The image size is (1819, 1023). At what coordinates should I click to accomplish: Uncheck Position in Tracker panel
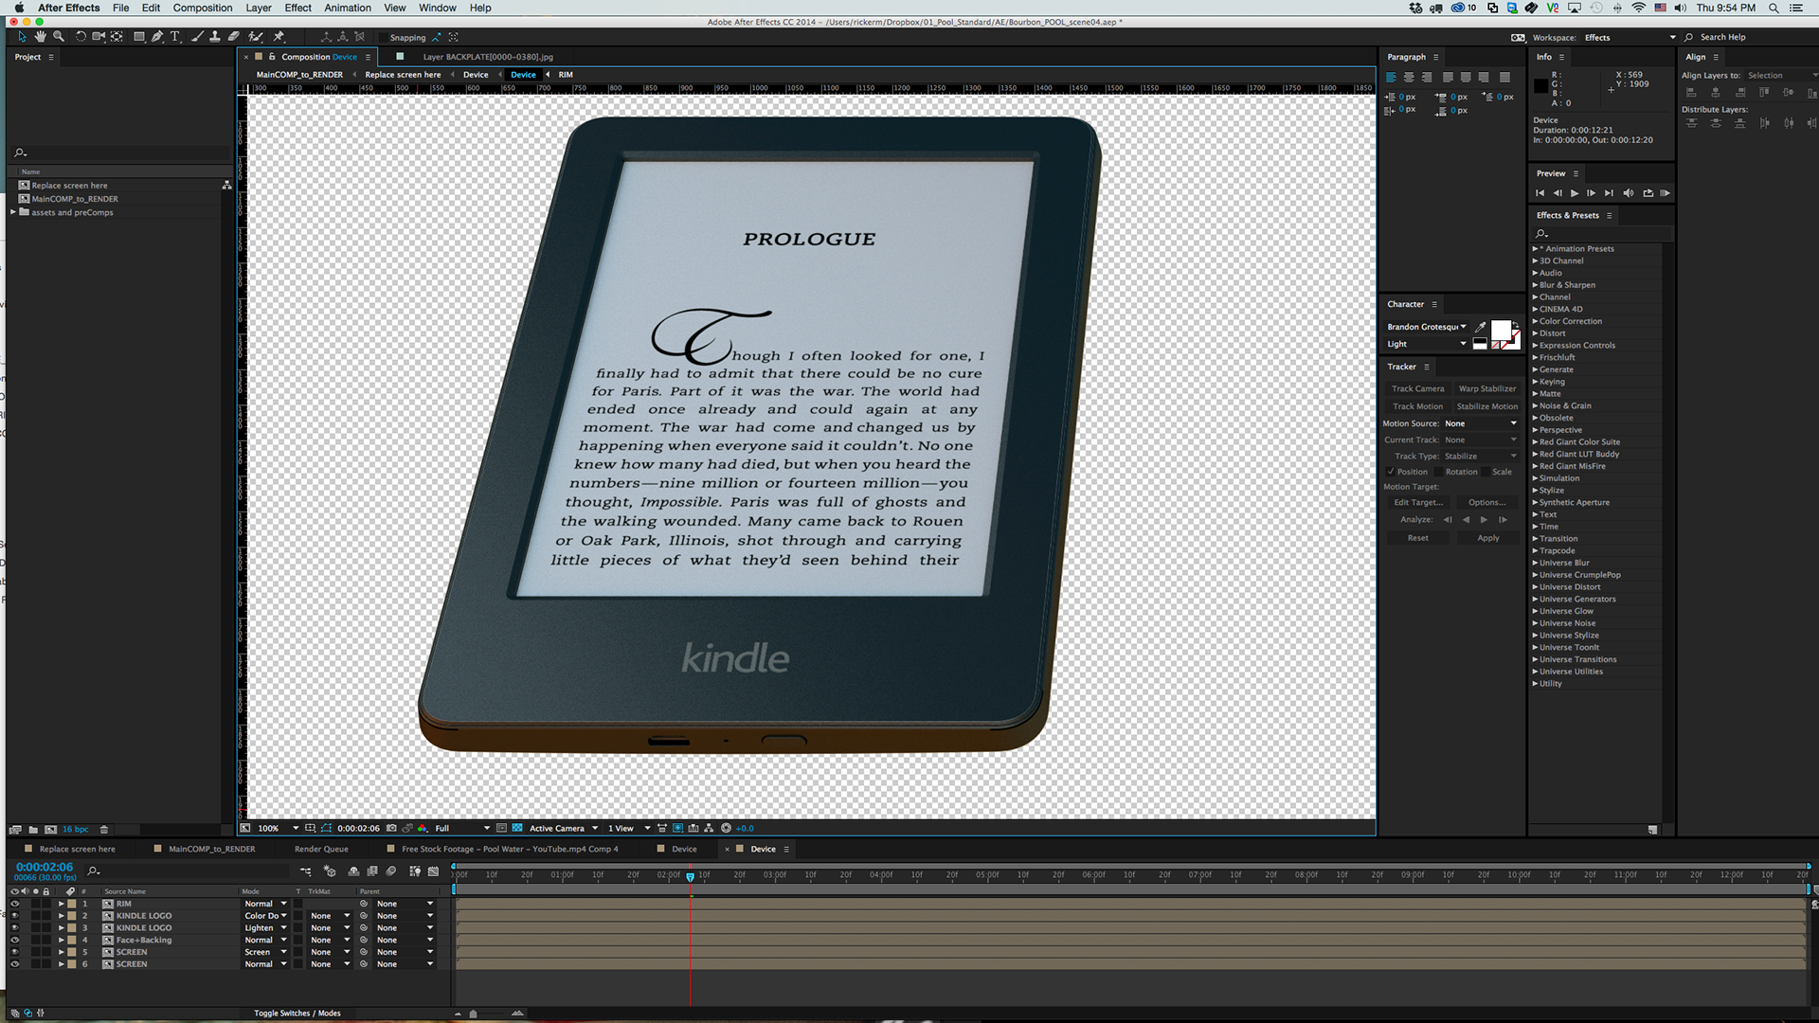click(x=1391, y=472)
